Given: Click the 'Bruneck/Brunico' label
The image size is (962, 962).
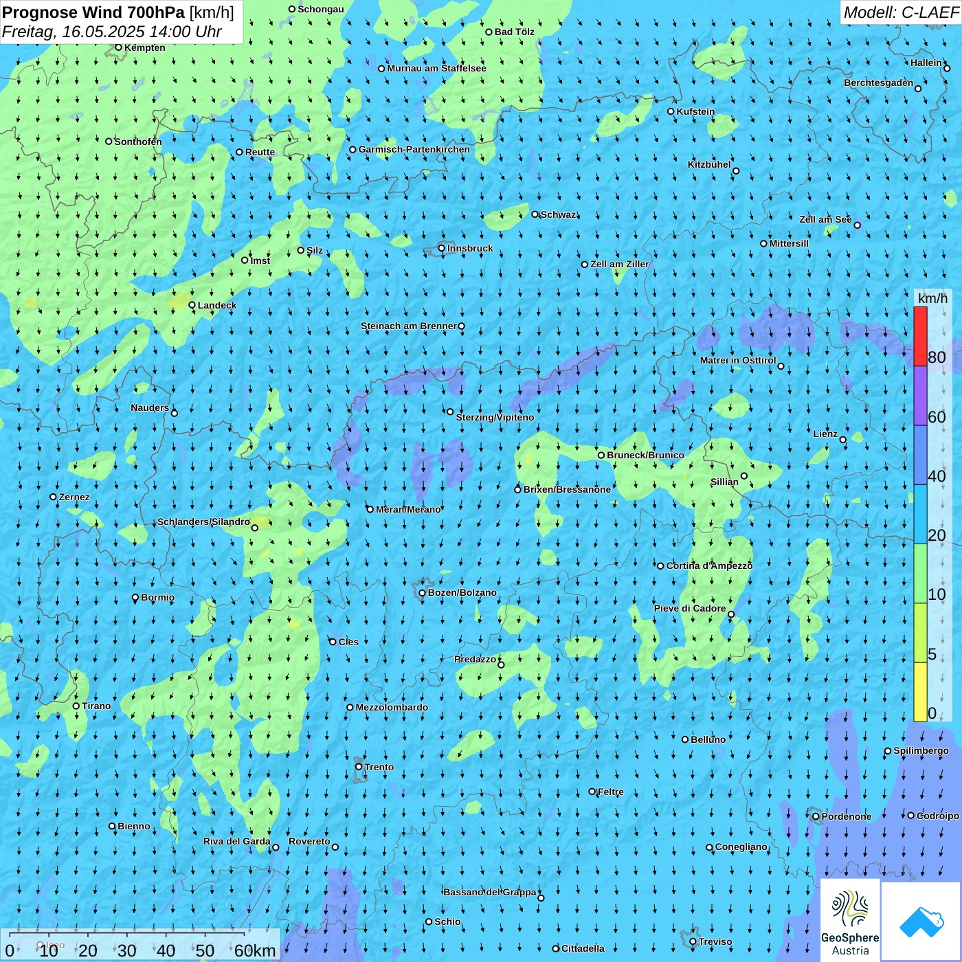Looking at the screenshot, I should tap(645, 455).
